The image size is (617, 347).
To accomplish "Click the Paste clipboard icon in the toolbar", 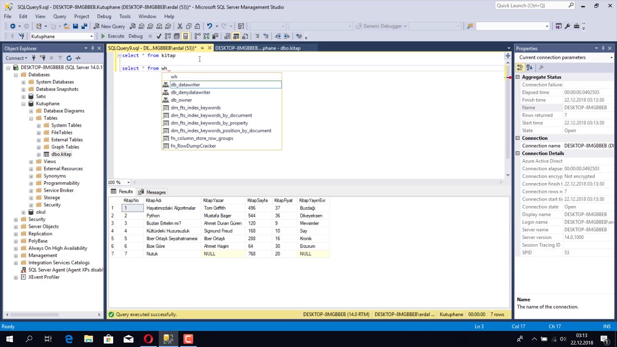I will 197,26.
